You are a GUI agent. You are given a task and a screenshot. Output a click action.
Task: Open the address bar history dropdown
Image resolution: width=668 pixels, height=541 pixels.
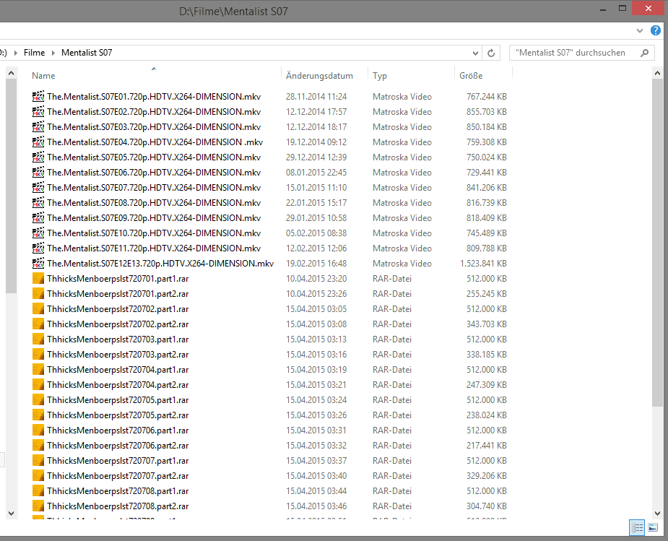pos(475,53)
